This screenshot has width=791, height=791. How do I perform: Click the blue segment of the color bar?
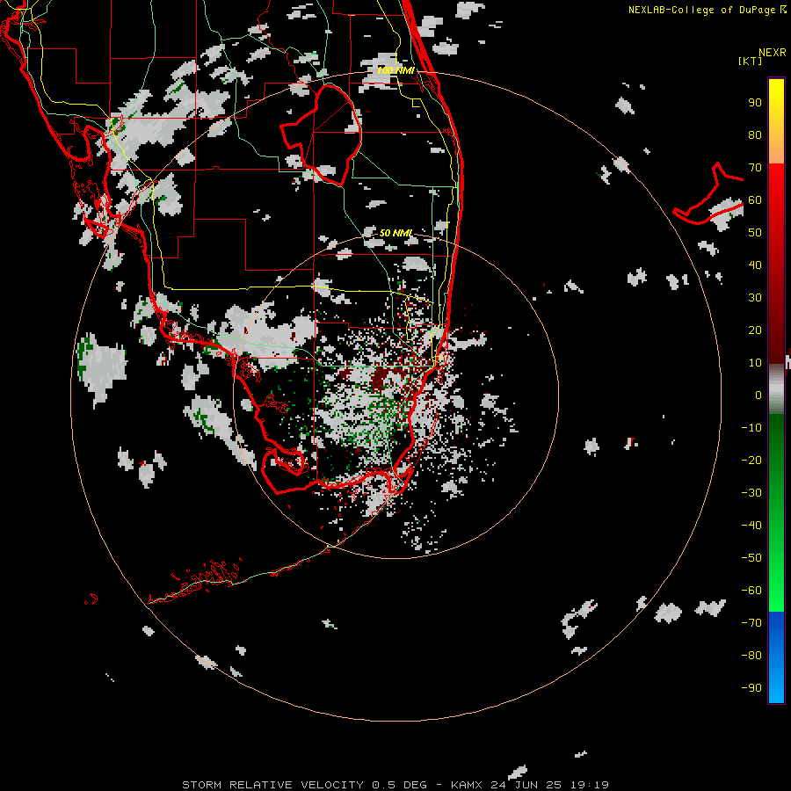pos(776,657)
